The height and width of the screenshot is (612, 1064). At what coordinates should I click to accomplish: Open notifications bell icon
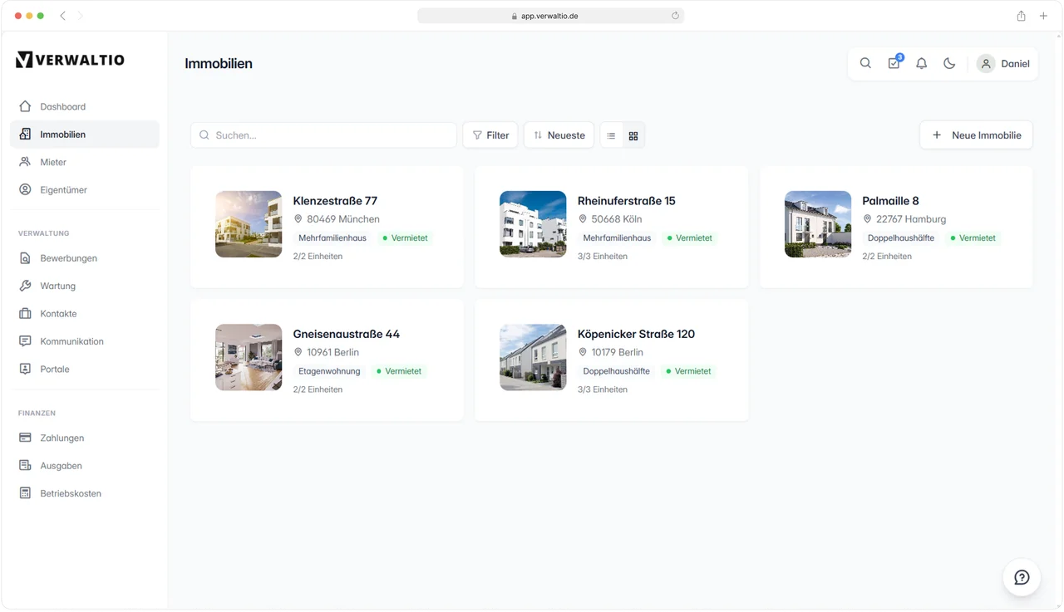[921, 63]
